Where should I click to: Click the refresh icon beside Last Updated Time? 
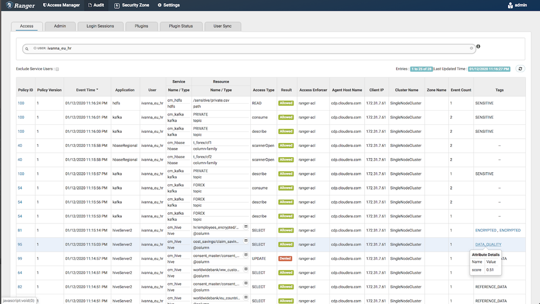[520, 69]
